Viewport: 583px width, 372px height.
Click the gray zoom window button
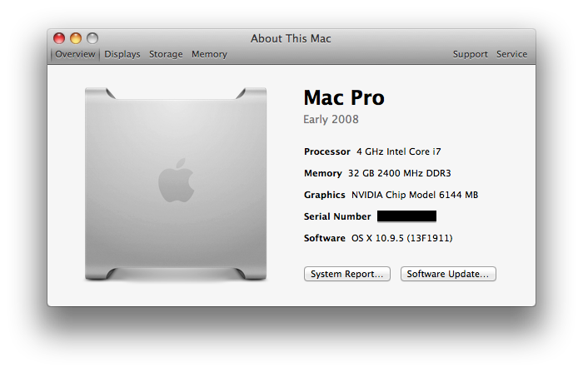point(92,38)
